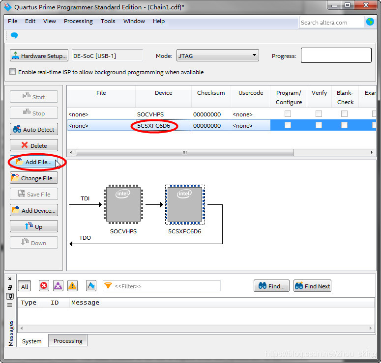381x363 pixels.
Task: Click the Search altera.com field
Action: (331, 22)
